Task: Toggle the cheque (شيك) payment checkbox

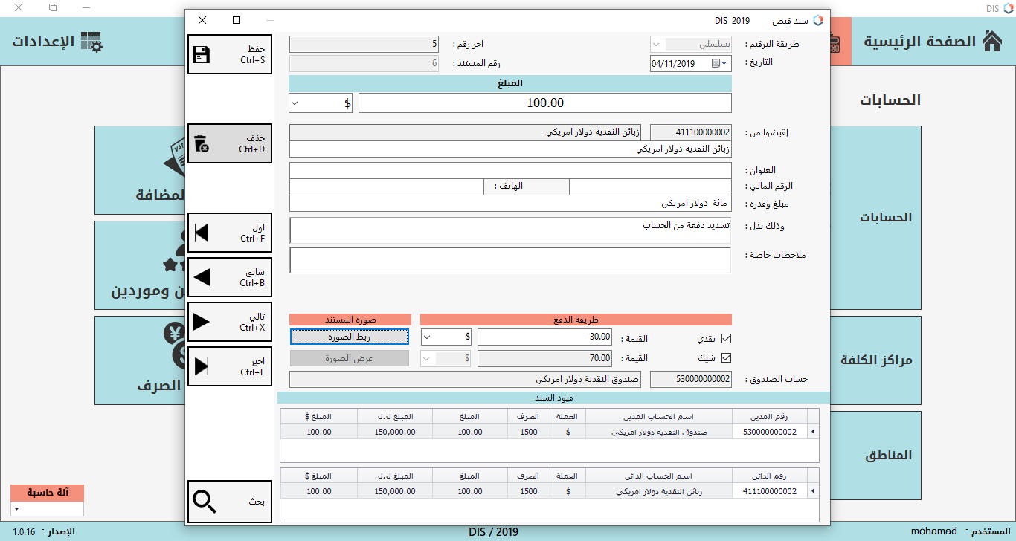Action: coord(727,358)
